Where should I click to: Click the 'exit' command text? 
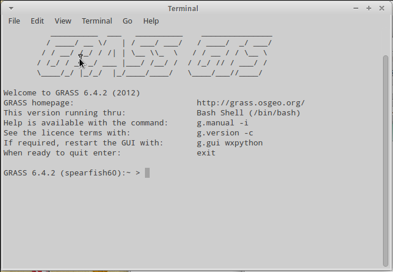206,153
